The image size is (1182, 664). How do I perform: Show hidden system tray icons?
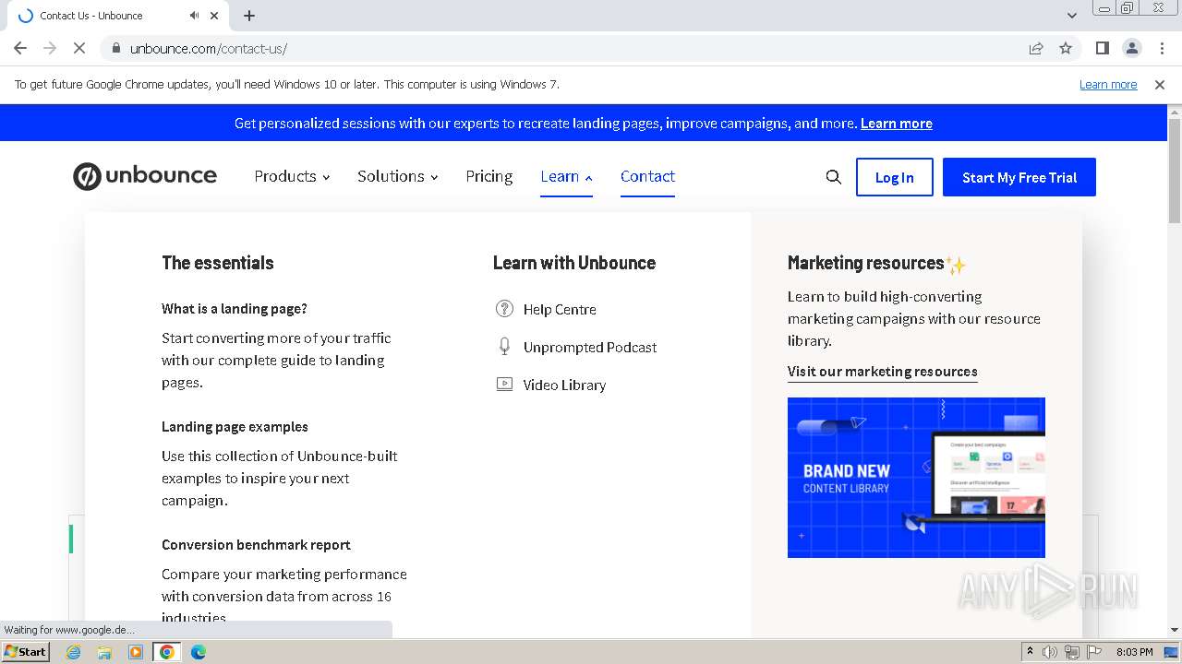[1030, 652]
